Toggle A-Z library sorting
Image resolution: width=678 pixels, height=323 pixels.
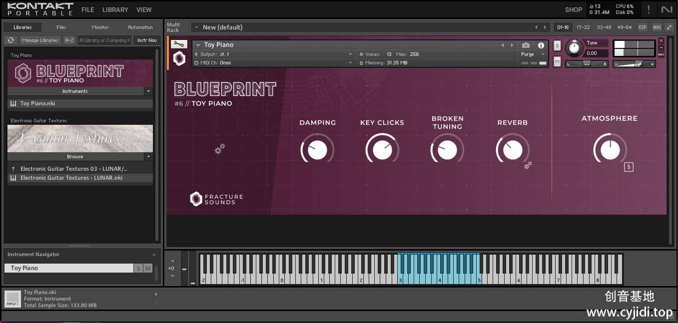(x=69, y=40)
